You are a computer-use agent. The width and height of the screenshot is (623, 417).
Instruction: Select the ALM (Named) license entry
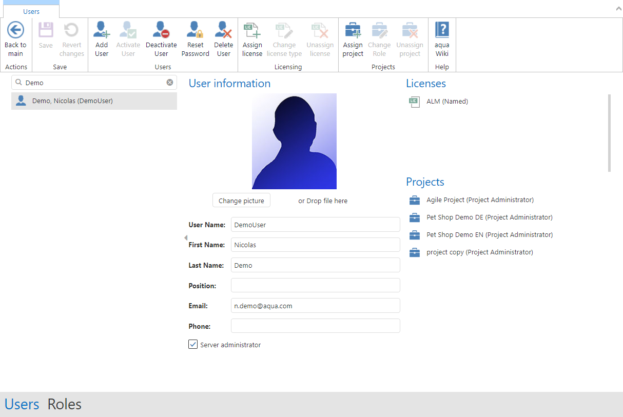447,102
